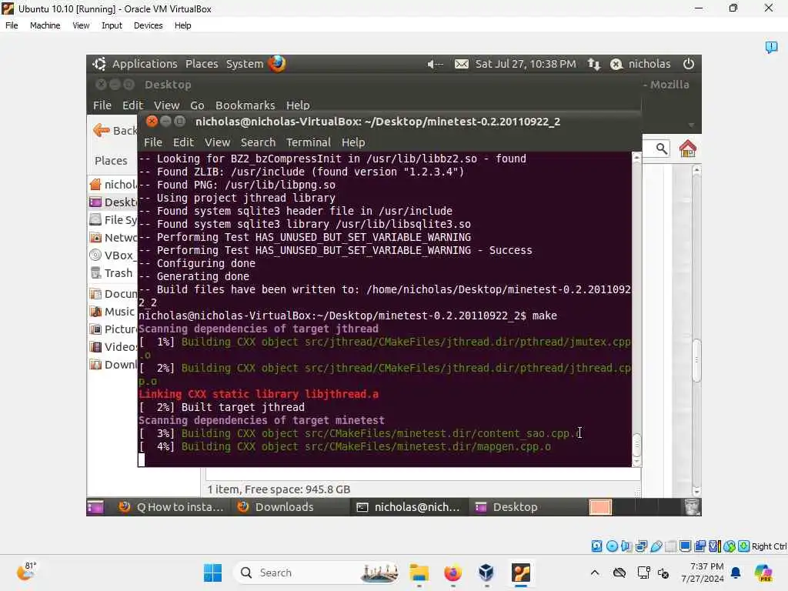Open the Windows Start menu
788x591 pixels.
[x=212, y=573]
